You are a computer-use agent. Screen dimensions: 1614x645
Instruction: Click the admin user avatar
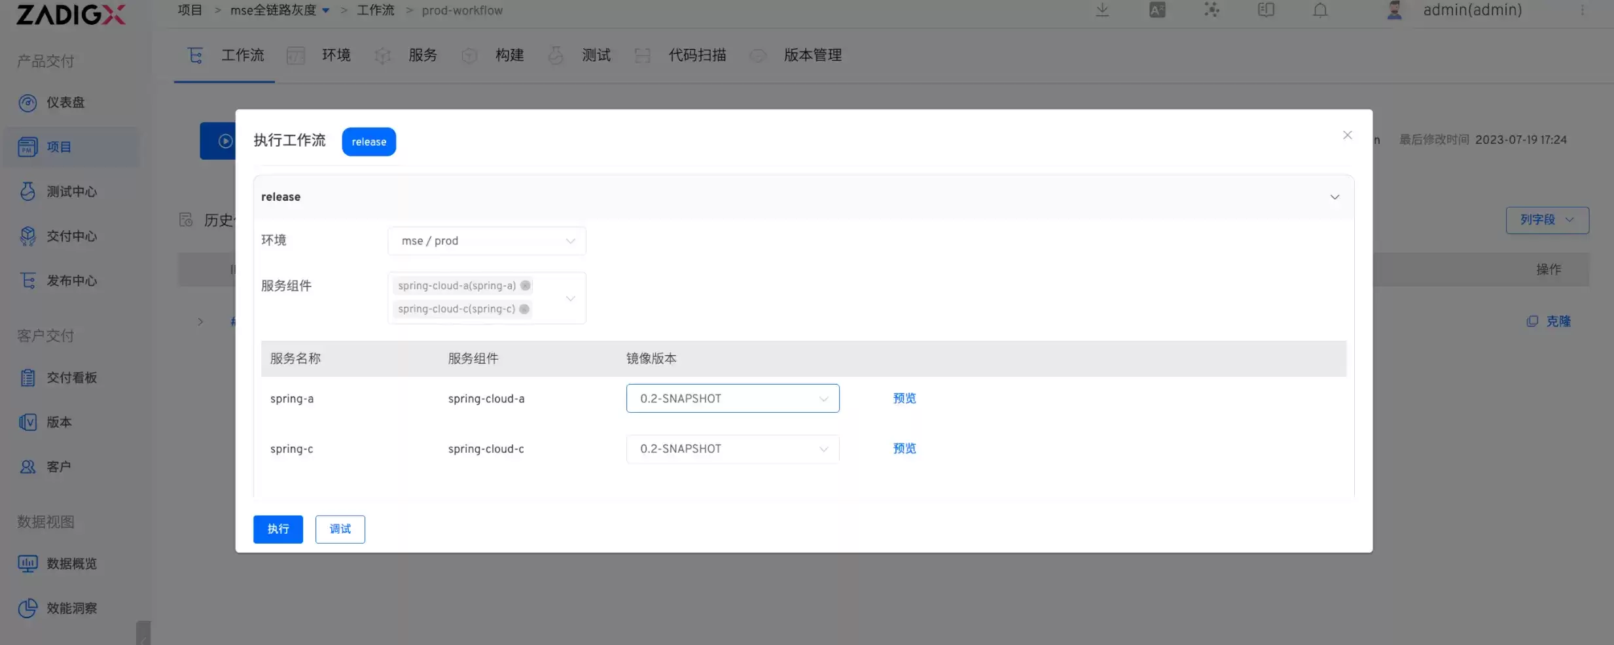[1394, 10]
